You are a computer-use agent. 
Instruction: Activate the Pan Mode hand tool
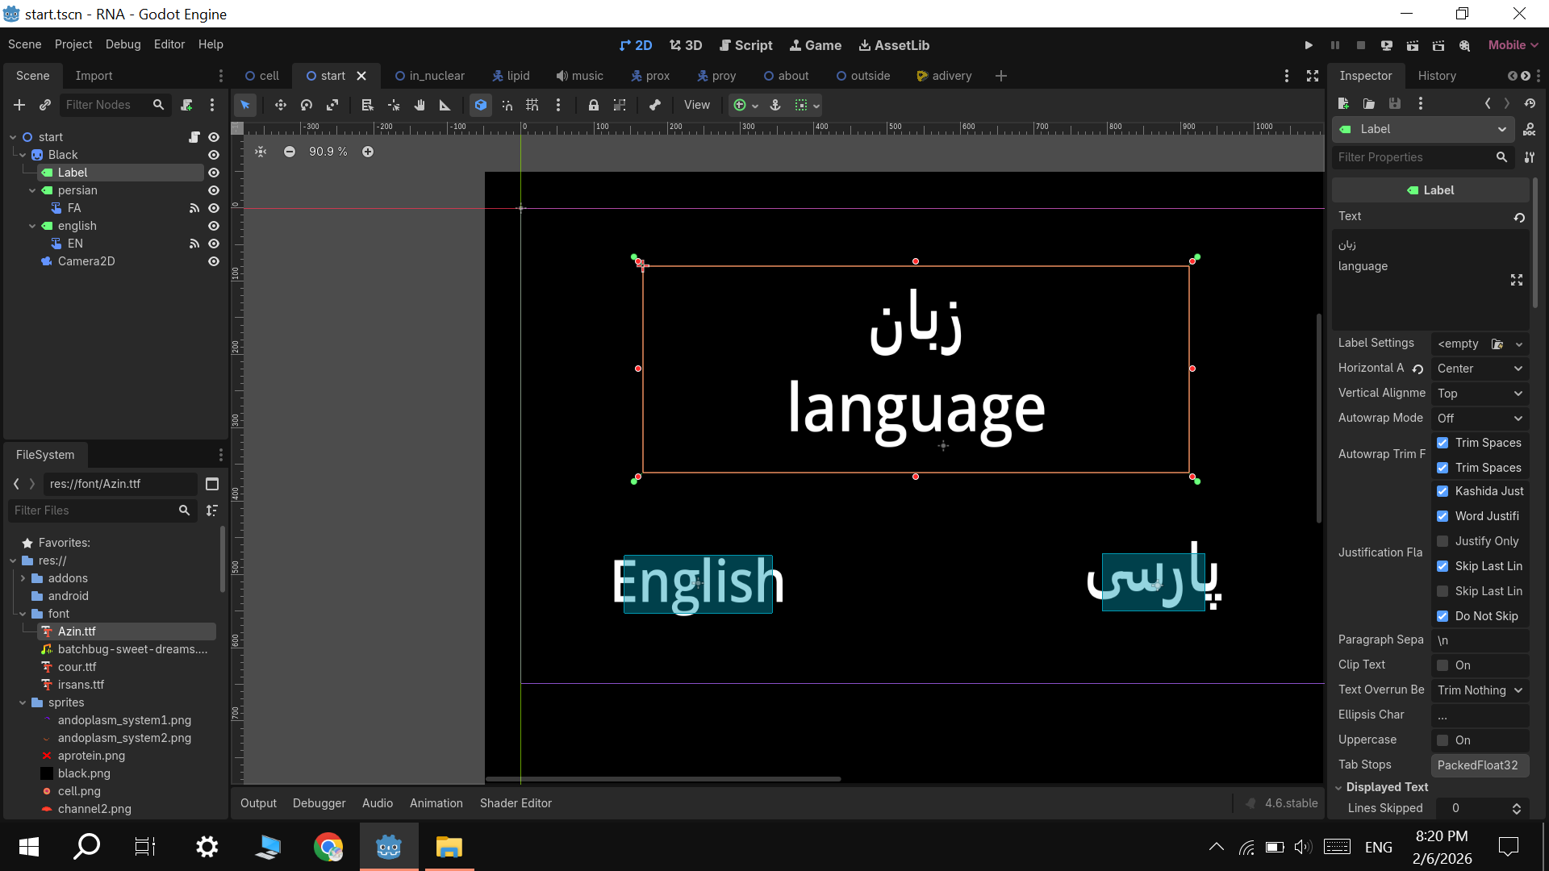[x=420, y=105]
